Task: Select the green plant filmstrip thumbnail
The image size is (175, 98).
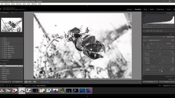Action: (x=62, y=90)
